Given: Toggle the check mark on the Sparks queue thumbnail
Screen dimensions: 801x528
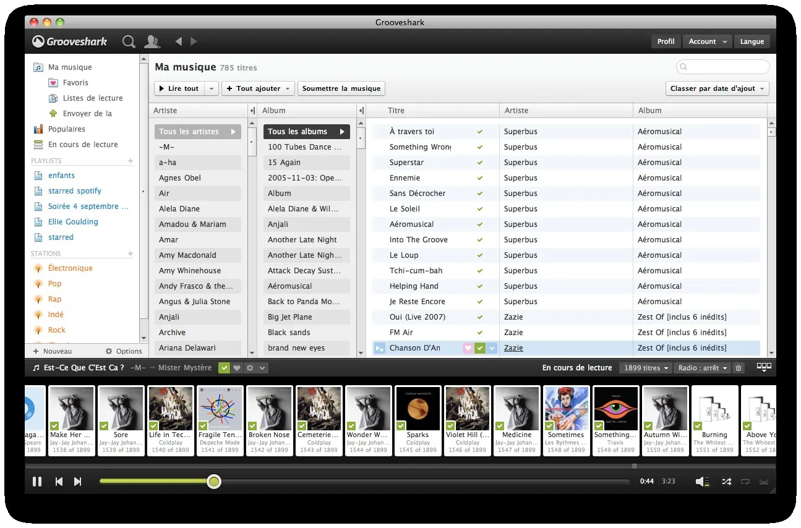Looking at the screenshot, I should click(401, 425).
